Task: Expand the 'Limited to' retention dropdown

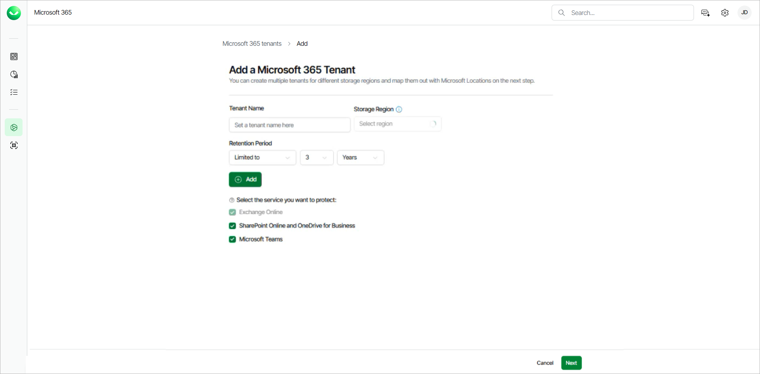Action: click(x=262, y=157)
